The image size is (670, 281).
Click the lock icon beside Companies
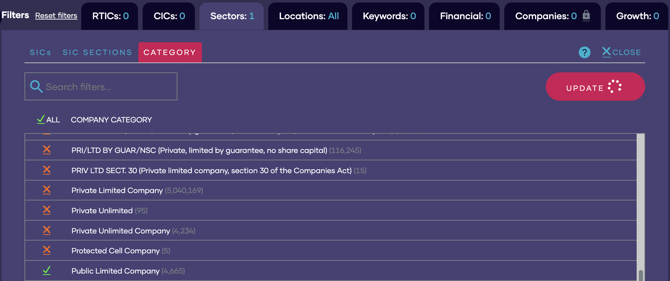pos(586,16)
